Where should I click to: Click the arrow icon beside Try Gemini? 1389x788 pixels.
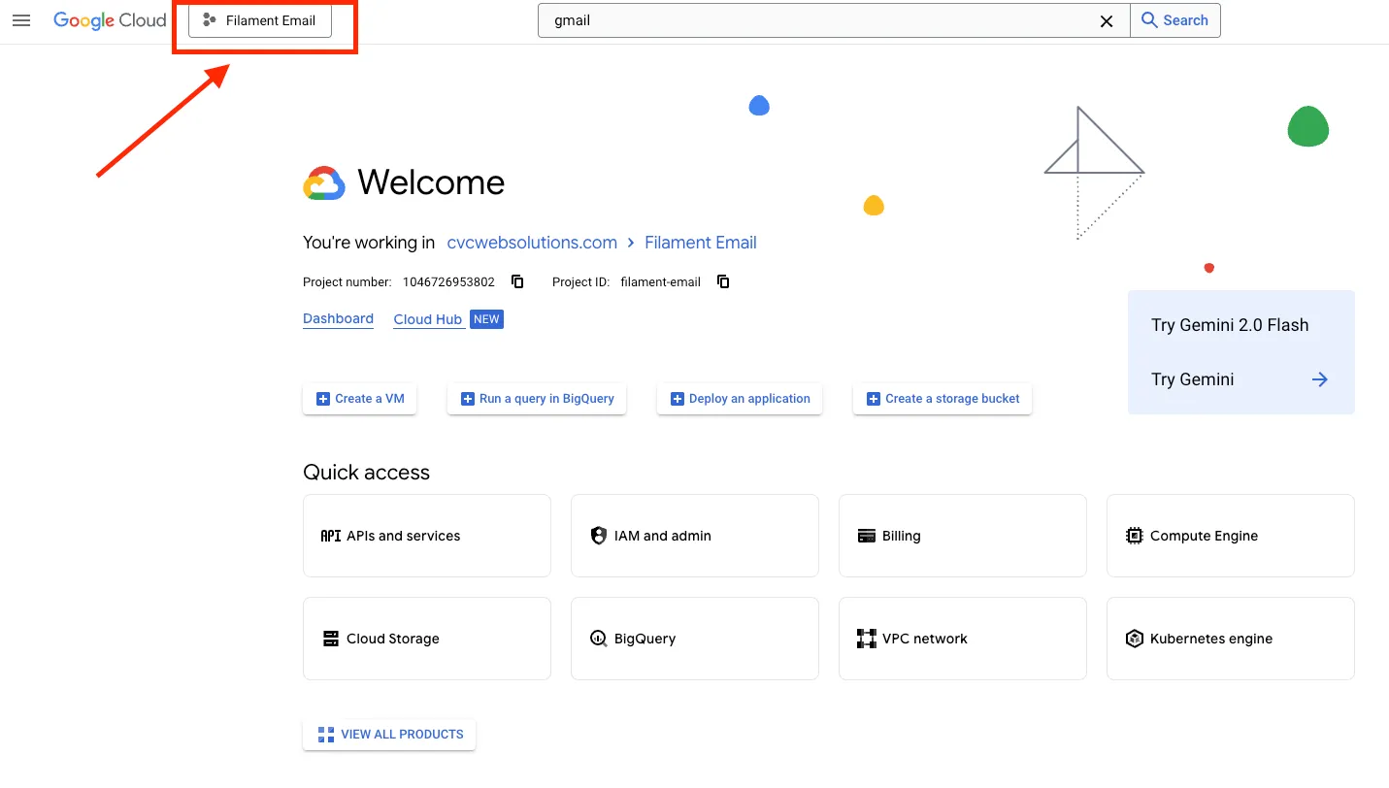(x=1320, y=379)
